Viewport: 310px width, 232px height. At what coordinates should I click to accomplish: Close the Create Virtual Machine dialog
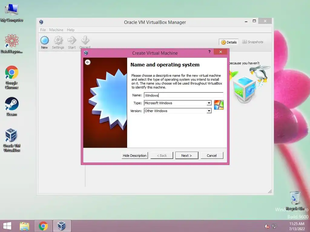(x=221, y=52)
